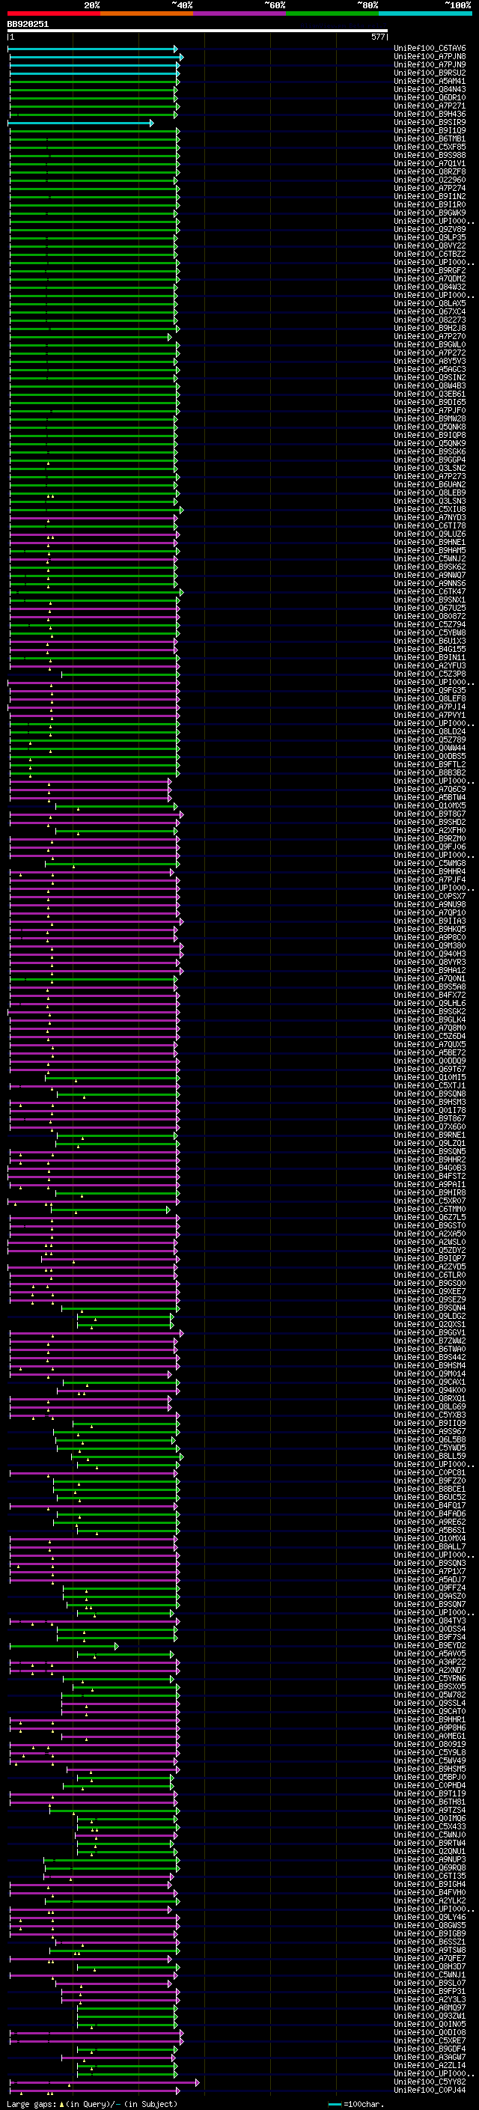Viewport: 479px width, 2110px height.
Task: Open the UniRef100_B9RGF2 entry
Action: [x=430, y=270]
